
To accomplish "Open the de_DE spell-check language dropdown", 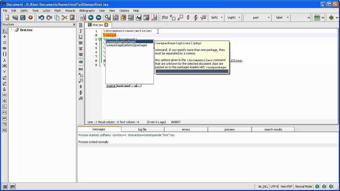I will (x=263, y=186).
